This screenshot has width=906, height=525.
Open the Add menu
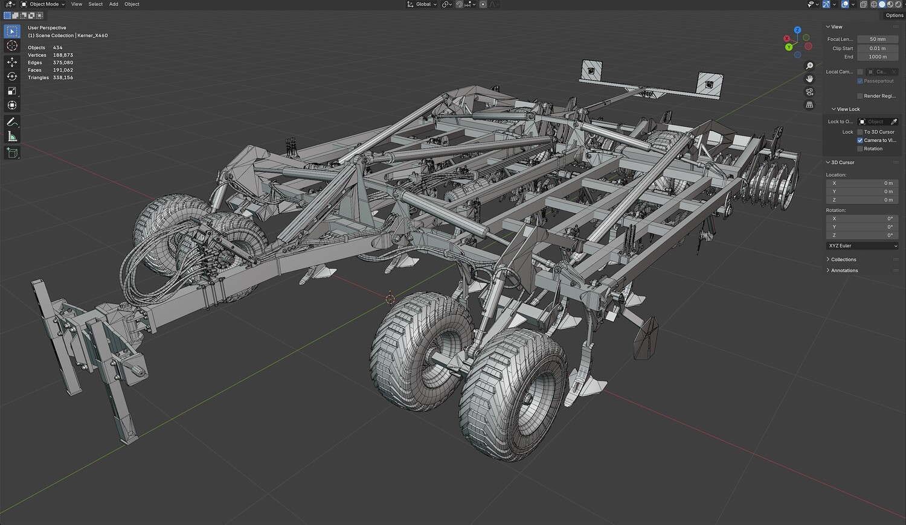[x=114, y=4]
